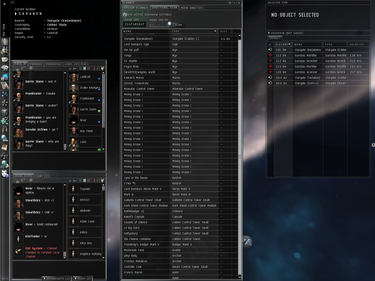The height and width of the screenshot is (281, 375).
Task: Open the Wallet coins icon
Action: (5, 121)
